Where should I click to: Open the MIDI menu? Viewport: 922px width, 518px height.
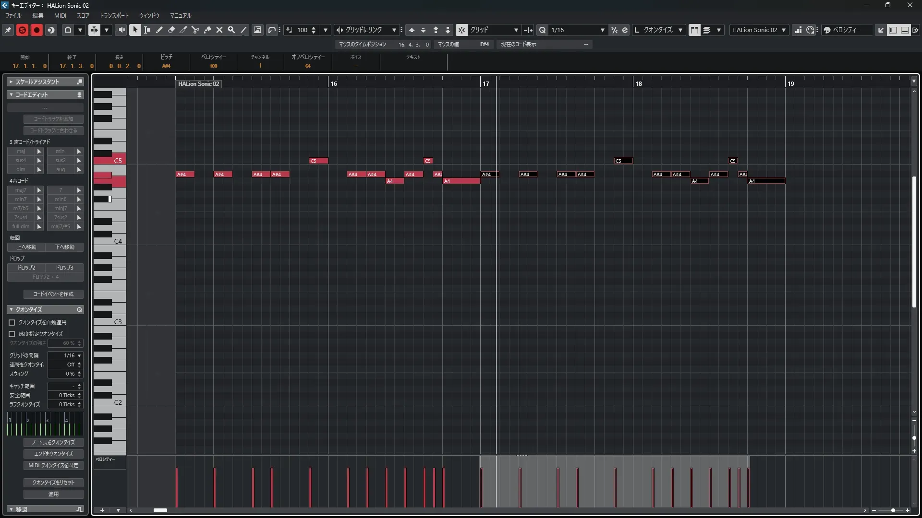coord(60,15)
